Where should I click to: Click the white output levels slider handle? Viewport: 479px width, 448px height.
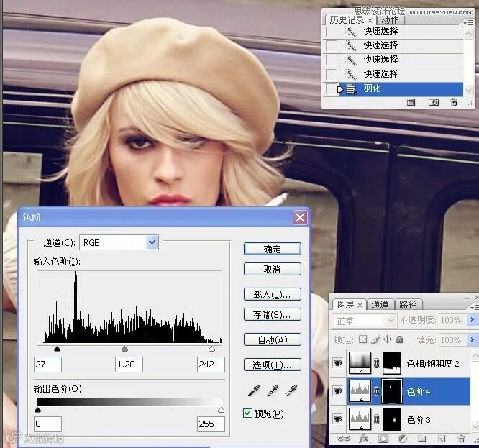point(222,410)
